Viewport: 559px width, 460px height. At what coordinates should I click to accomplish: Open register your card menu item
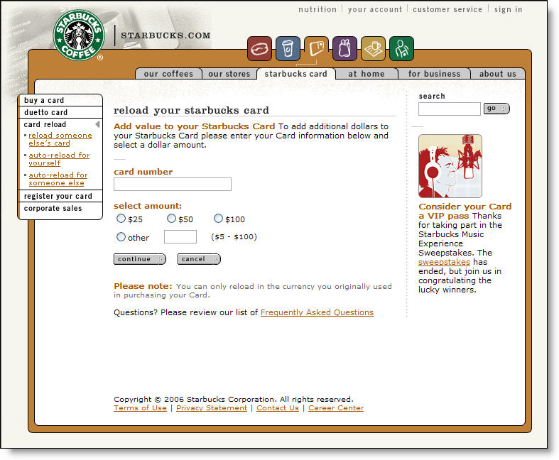(x=60, y=196)
